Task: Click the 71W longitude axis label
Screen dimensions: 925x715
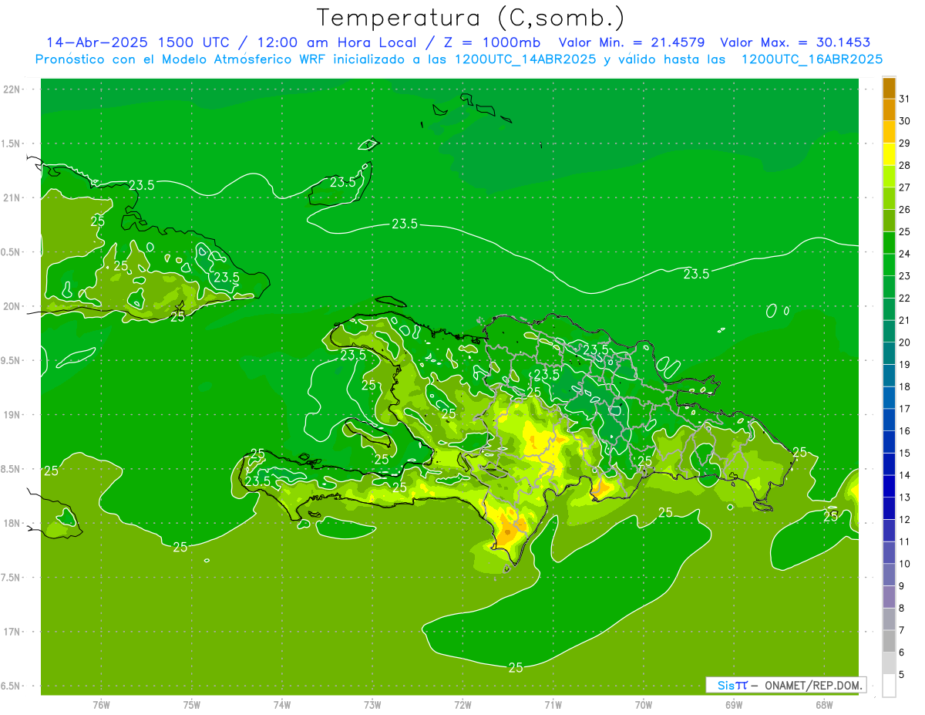Action: (553, 705)
